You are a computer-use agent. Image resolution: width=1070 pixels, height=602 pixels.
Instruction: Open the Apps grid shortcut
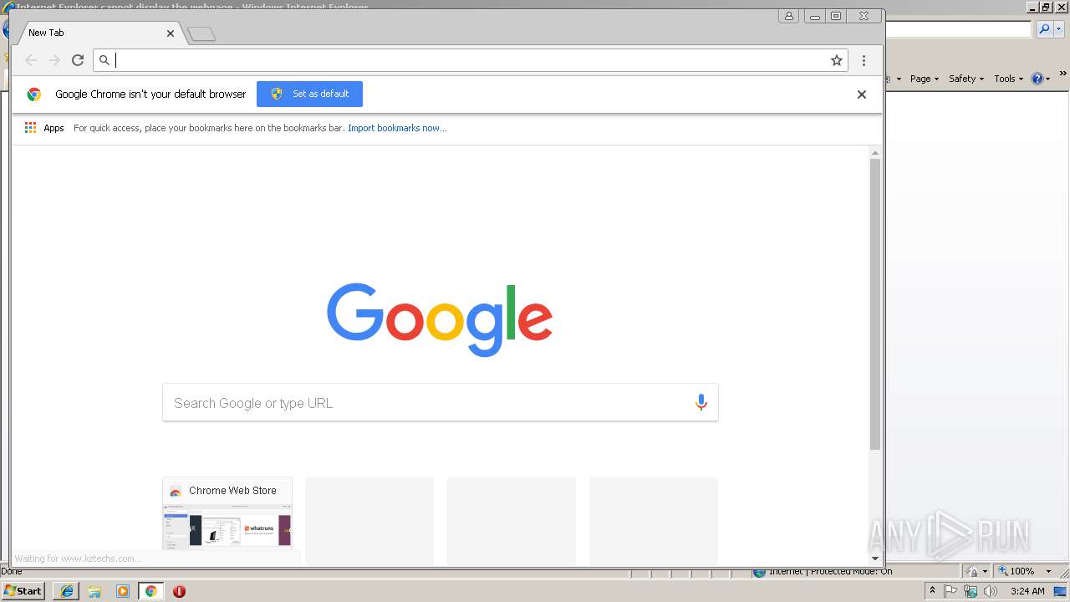point(44,128)
